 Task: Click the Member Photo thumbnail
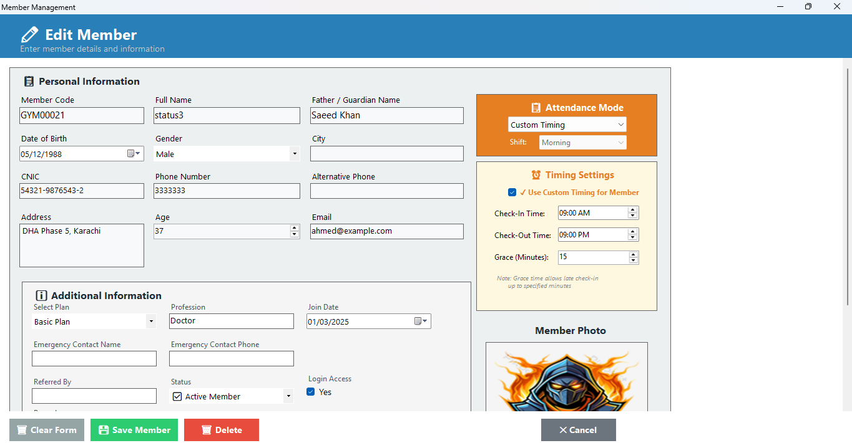click(567, 377)
